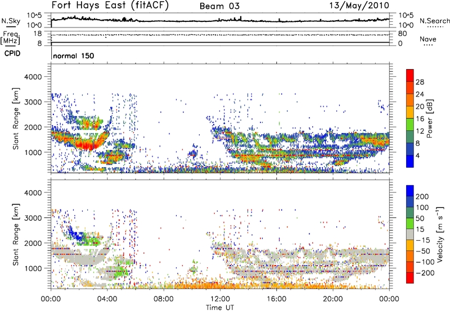
Task: Select the "80" Nave tick label
Action: [402, 34]
